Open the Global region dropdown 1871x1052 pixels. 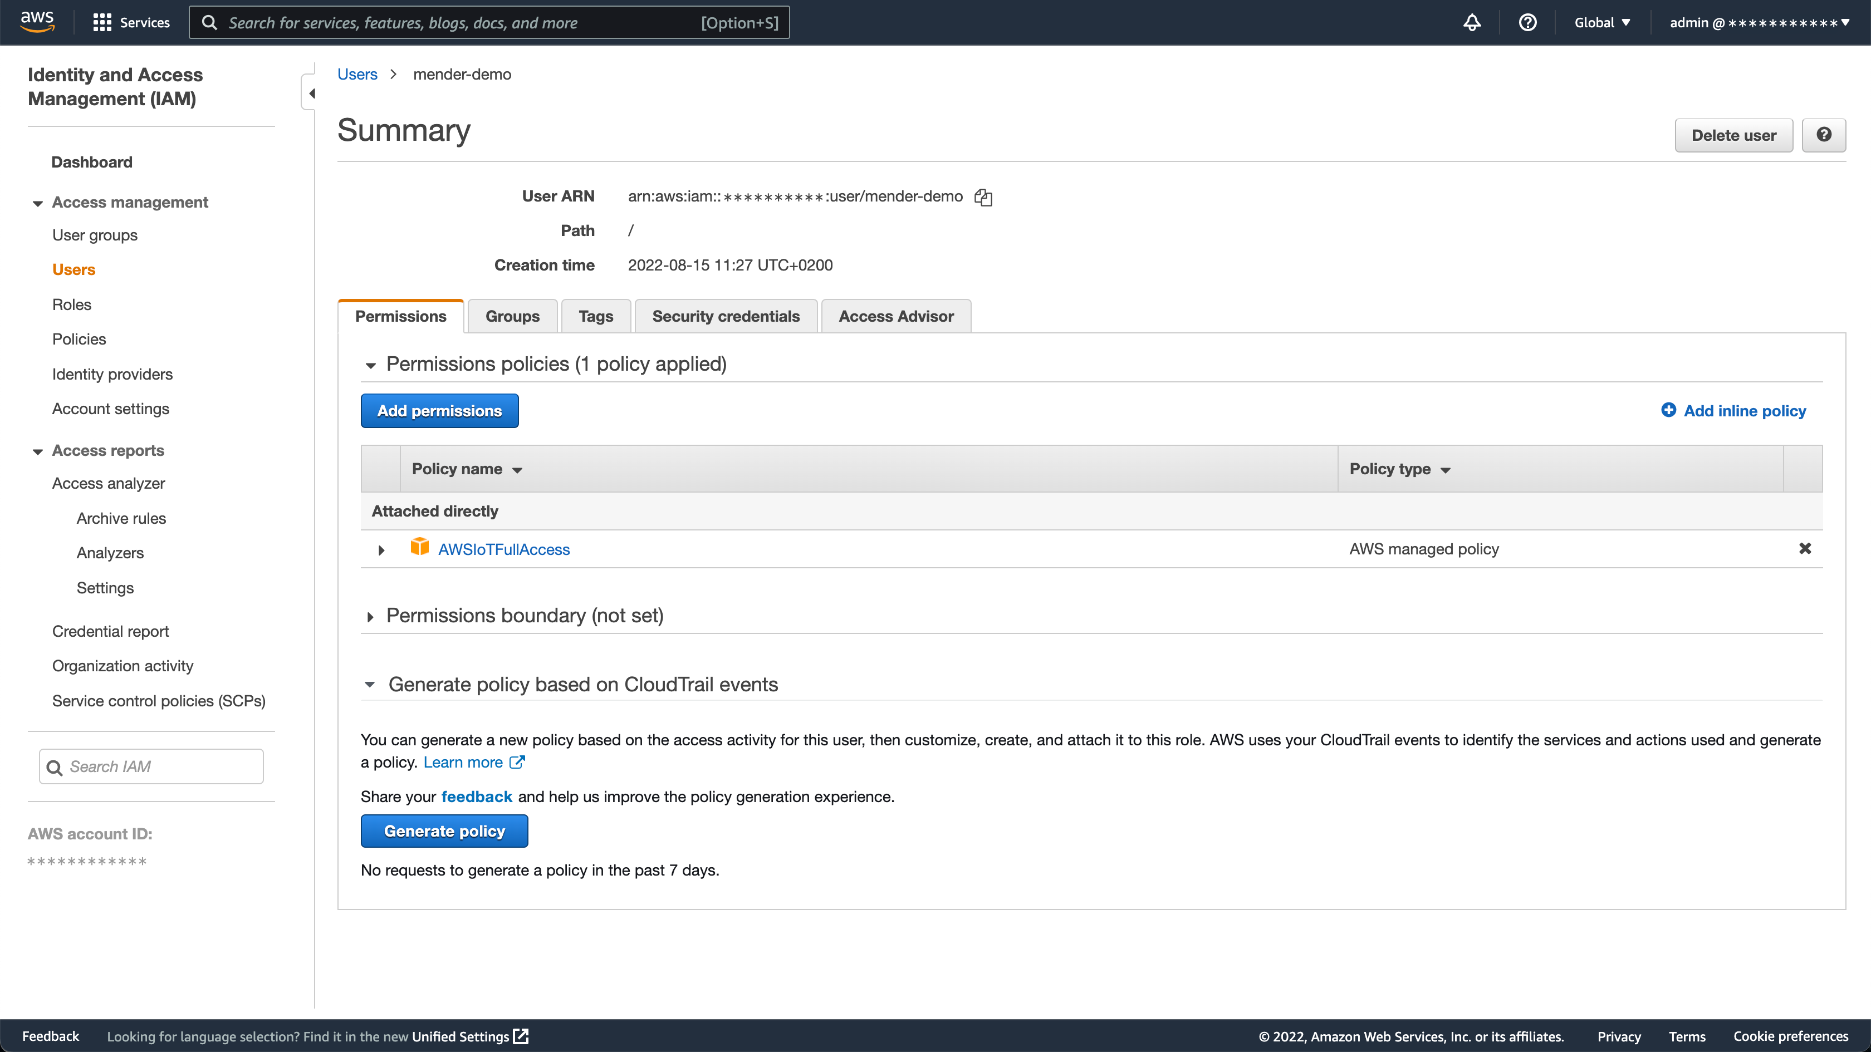pos(1602,22)
